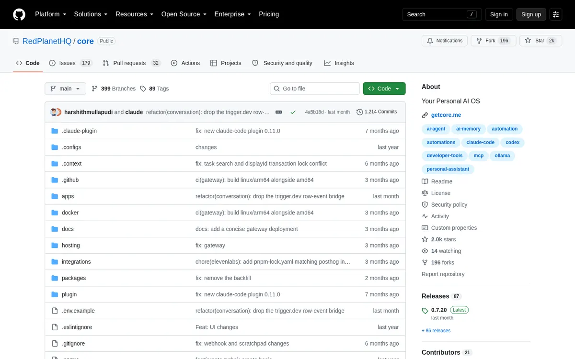575x359 pixels.
Task: Click harshithmullapudi avatar image
Action: (54, 112)
